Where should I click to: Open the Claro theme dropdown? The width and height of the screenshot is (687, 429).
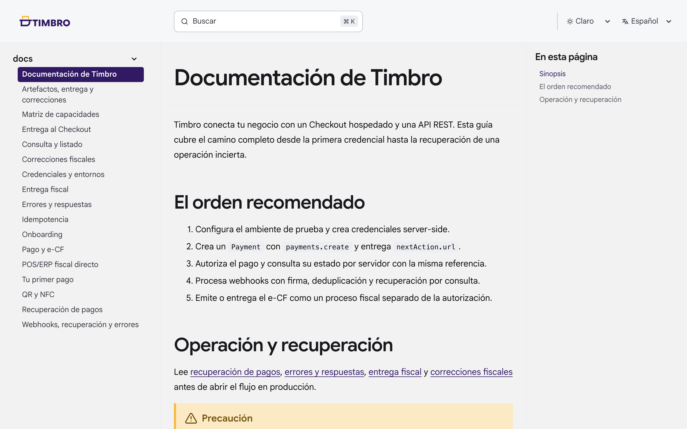588,21
